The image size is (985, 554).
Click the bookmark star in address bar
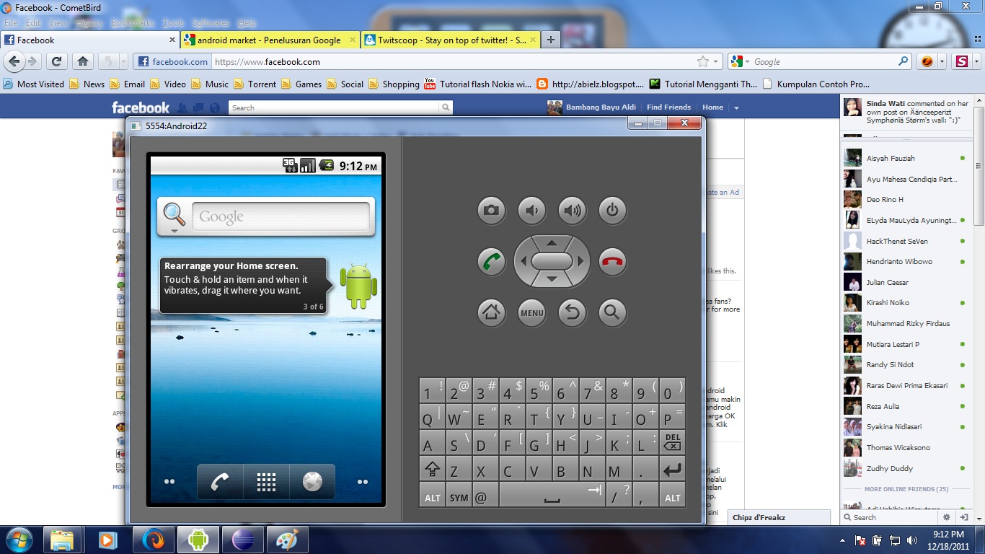pos(703,61)
